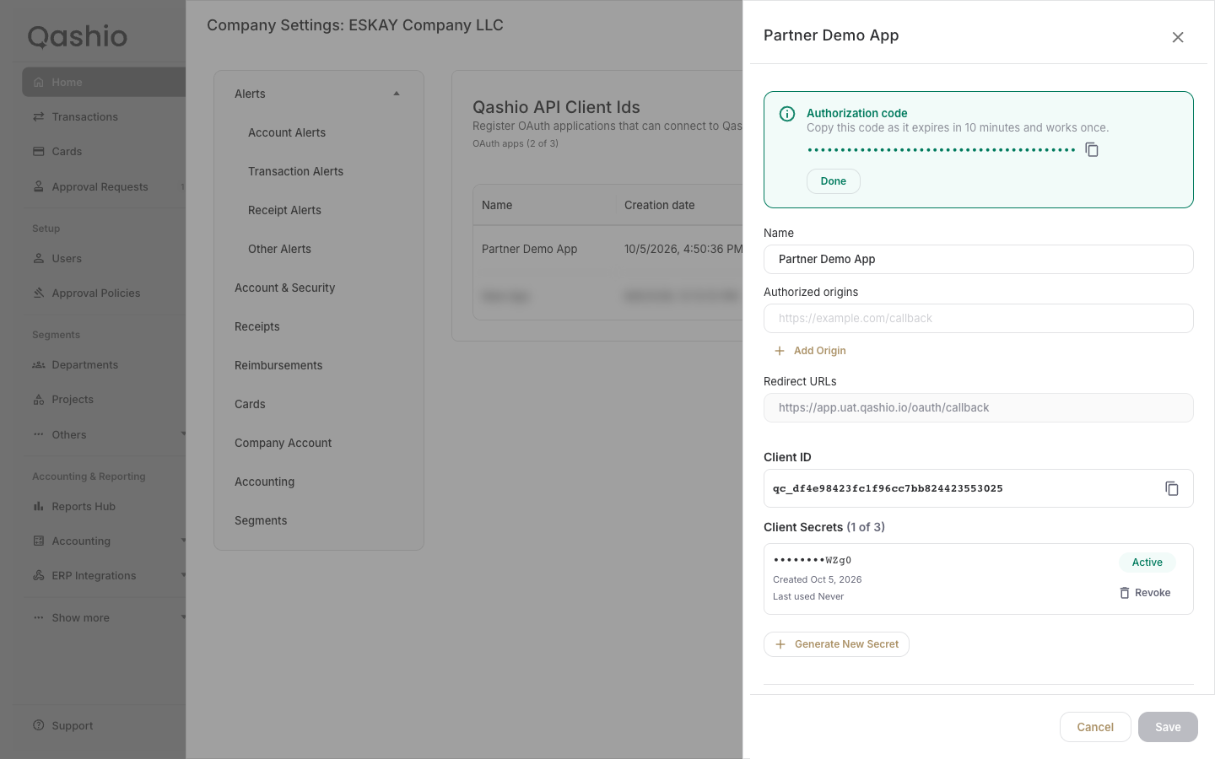Click the Redirect URLs field
The height and width of the screenshot is (759, 1215).
pyautogui.click(x=979, y=407)
